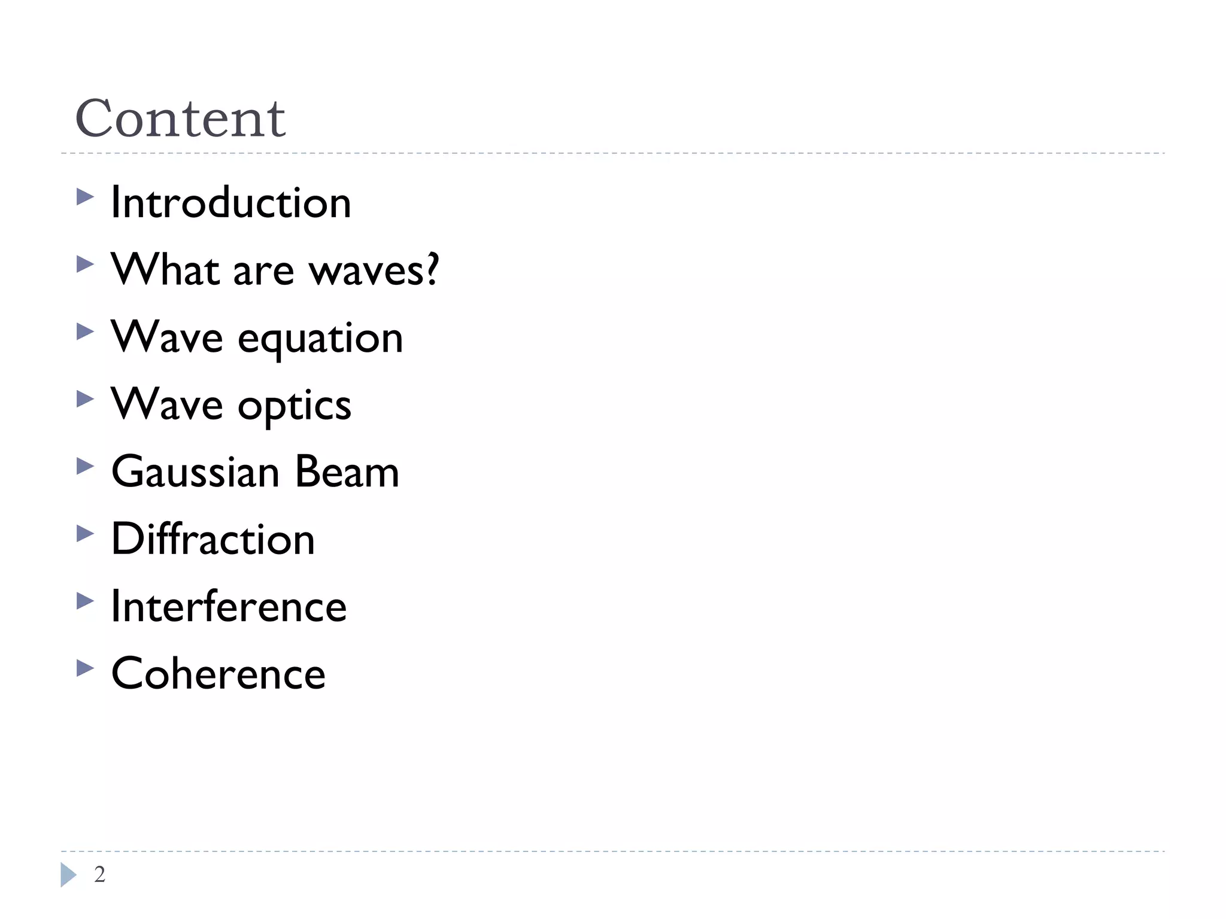The image size is (1226, 919).
Task: Click the Content slide title
Action: pyautogui.click(x=180, y=118)
